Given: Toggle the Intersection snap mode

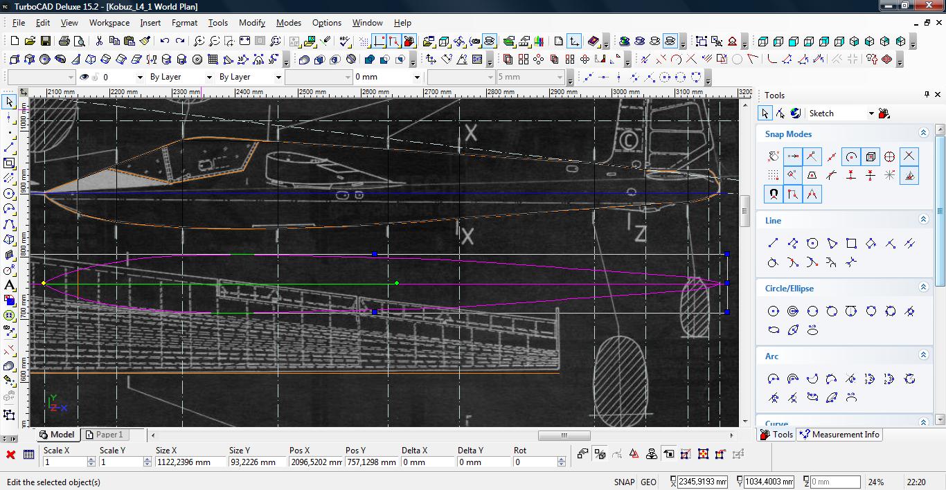Looking at the screenshot, I should [909, 156].
